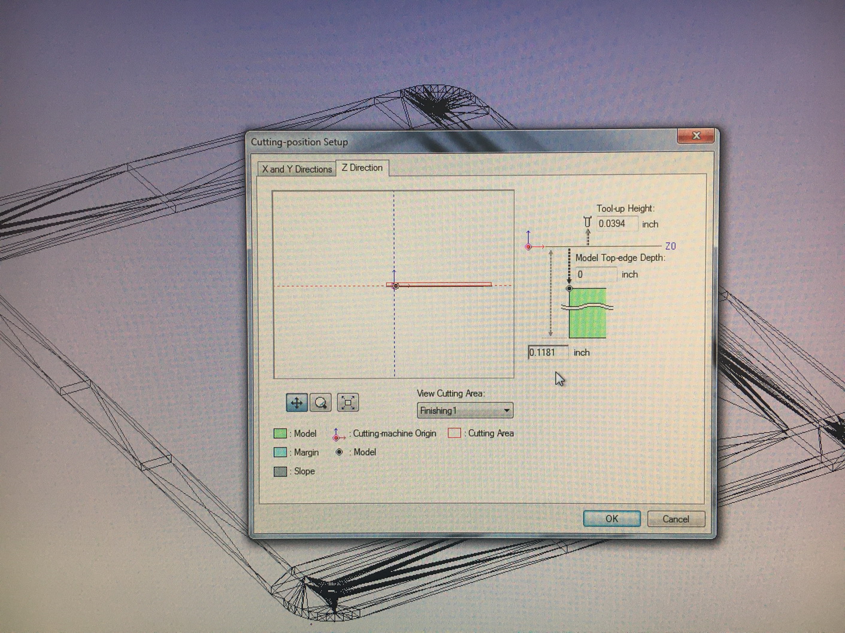Click the Cancel button
This screenshot has height=633, width=845.
[x=676, y=519]
